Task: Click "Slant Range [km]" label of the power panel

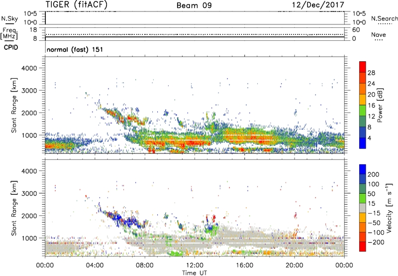Action: pos(14,105)
